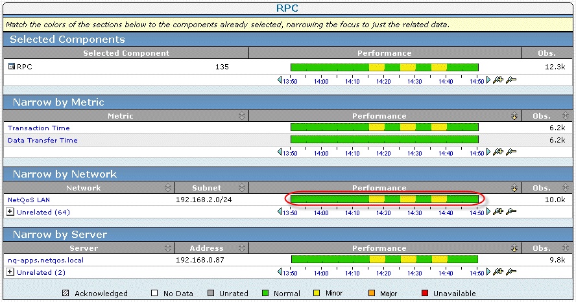Sort by the Address column
This screenshot has width=576, height=302.
(x=241, y=248)
